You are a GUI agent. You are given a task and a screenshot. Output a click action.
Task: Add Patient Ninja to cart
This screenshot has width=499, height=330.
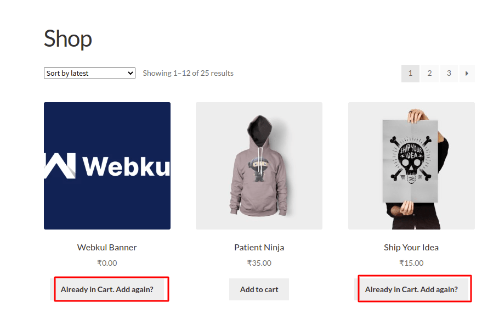[259, 289]
